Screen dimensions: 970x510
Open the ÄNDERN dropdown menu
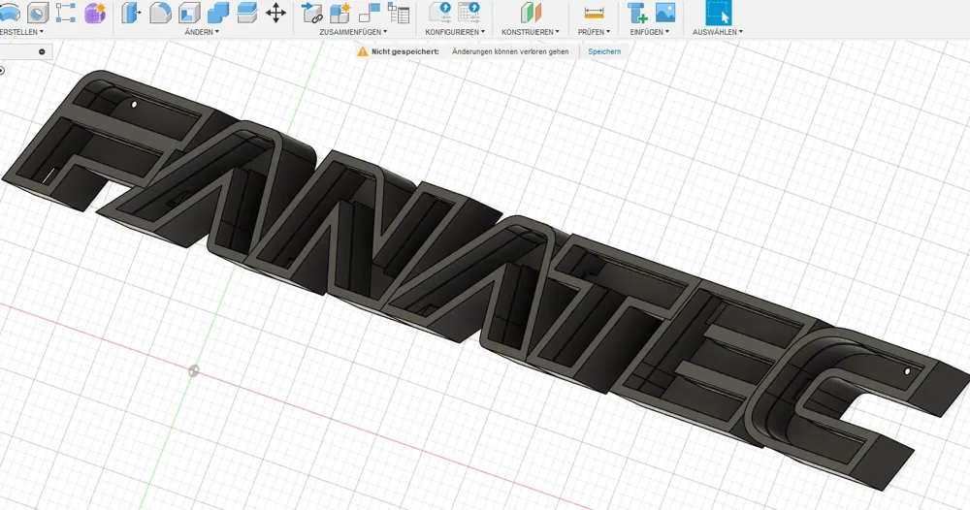202,32
